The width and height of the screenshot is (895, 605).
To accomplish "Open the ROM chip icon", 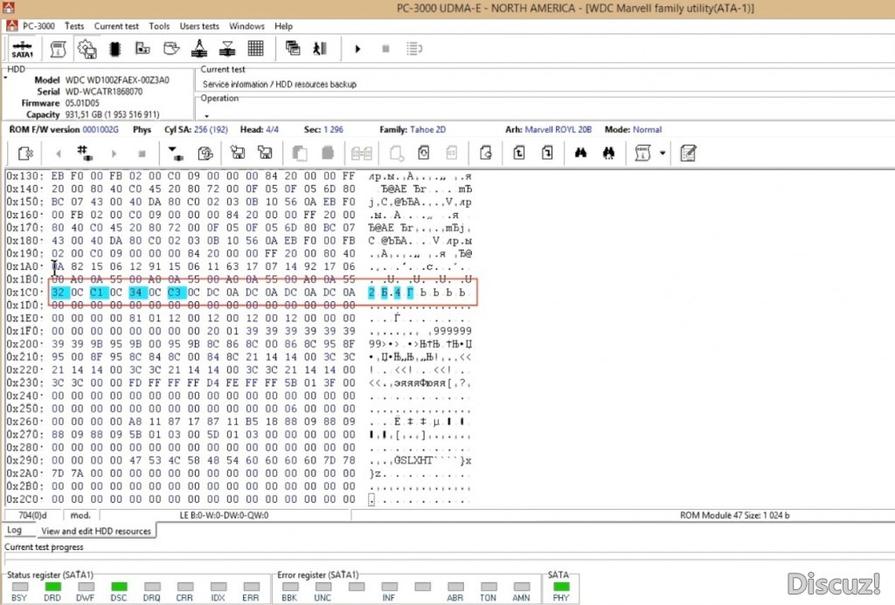I will pos(114,49).
